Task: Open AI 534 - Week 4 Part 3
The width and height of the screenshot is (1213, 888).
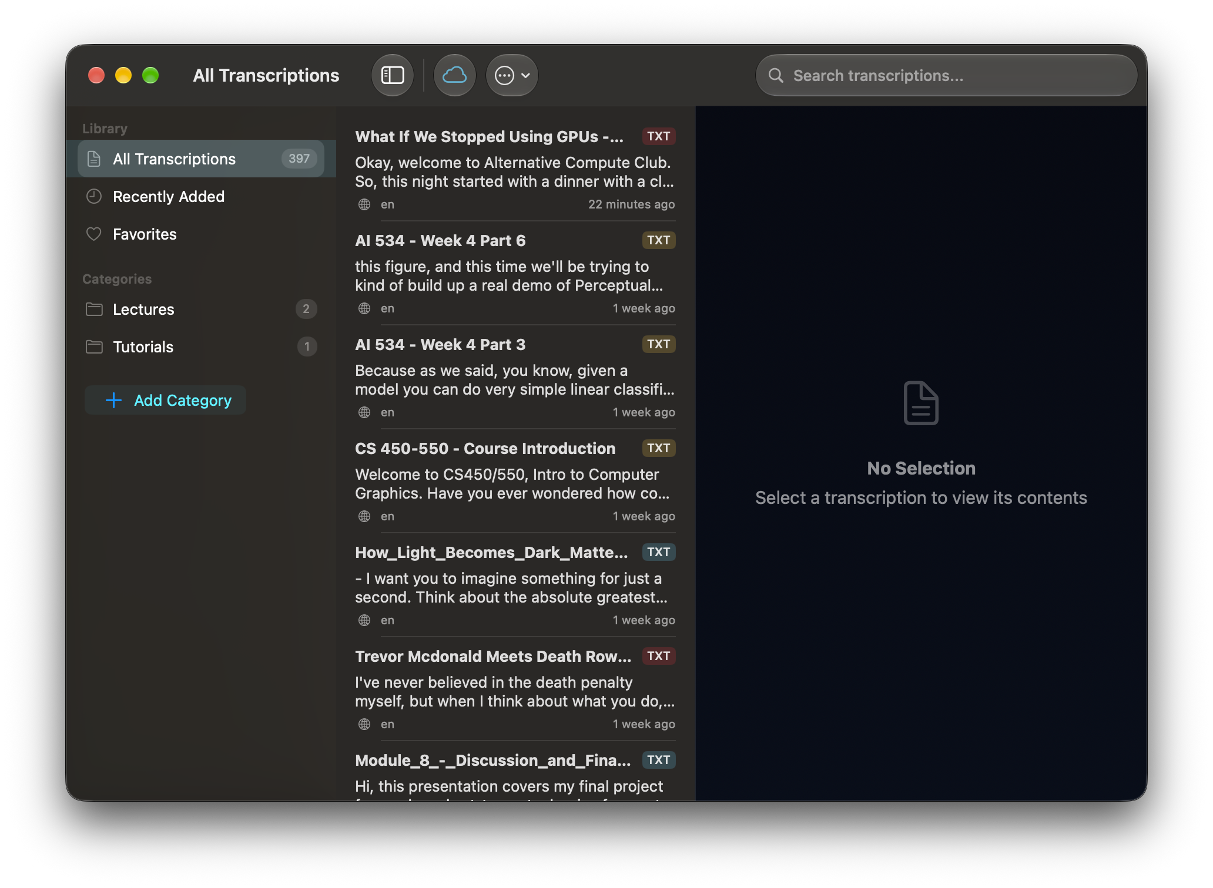Action: tap(515, 377)
